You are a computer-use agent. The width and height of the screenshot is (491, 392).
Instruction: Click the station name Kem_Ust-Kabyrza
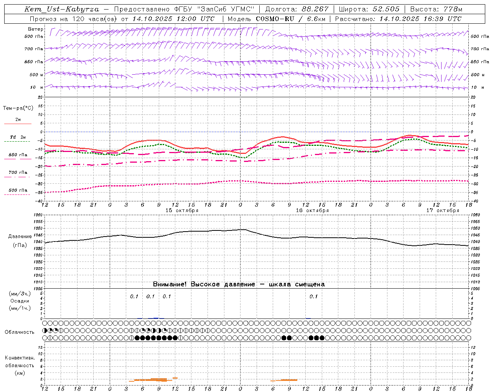point(61,9)
